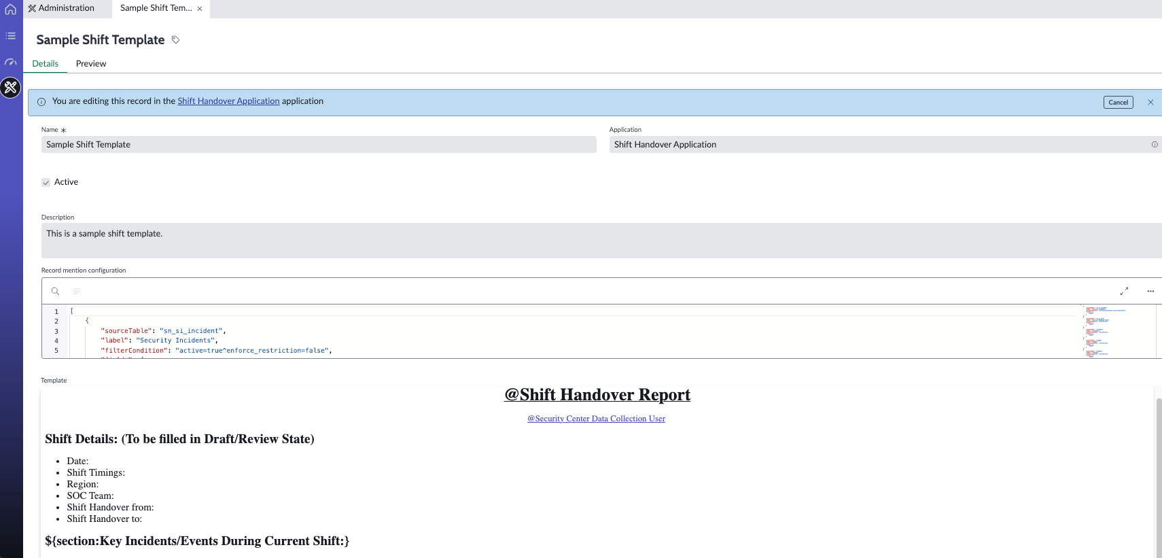Click the Application field info icon
This screenshot has height=558, width=1162.
tap(1155, 145)
